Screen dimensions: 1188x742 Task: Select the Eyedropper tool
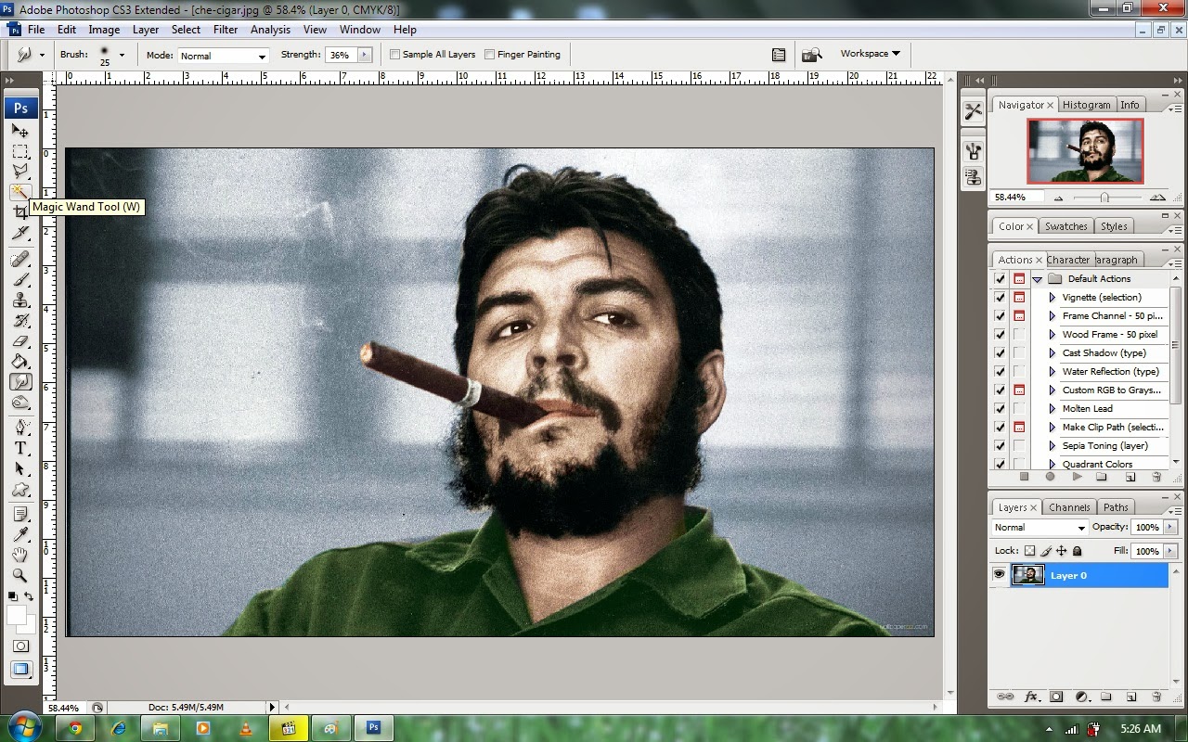[20, 535]
